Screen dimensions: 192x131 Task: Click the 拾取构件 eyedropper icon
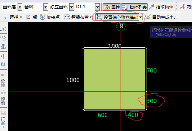[x=152, y=7]
